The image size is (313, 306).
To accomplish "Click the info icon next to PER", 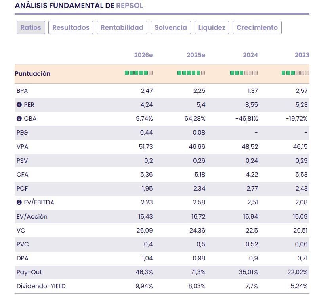I will click(19, 105).
